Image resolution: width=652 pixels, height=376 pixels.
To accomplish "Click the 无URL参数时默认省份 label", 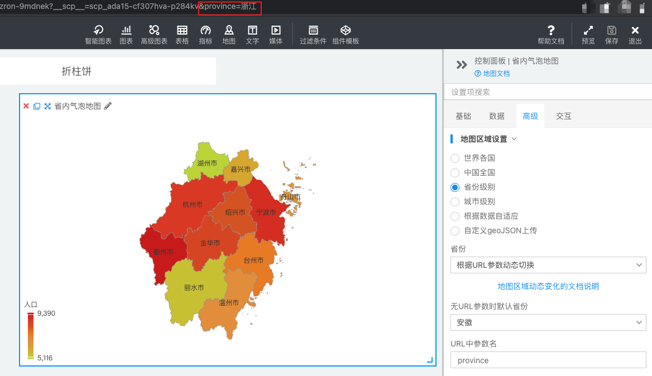I will pos(489,306).
